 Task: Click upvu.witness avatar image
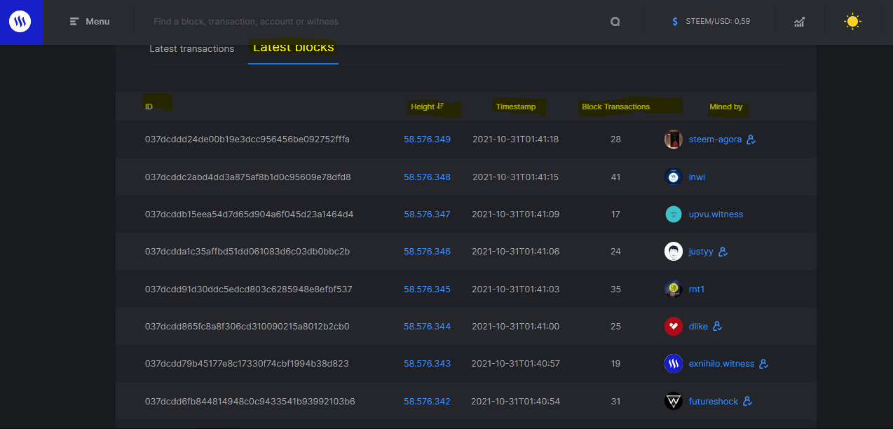(x=674, y=214)
